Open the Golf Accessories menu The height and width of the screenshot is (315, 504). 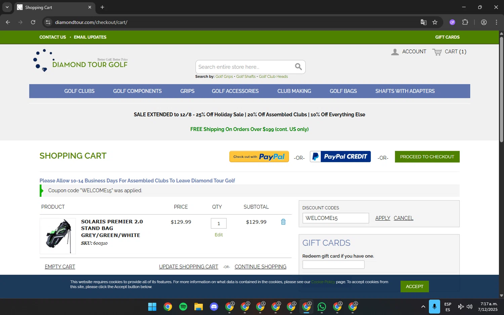click(235, 91)
